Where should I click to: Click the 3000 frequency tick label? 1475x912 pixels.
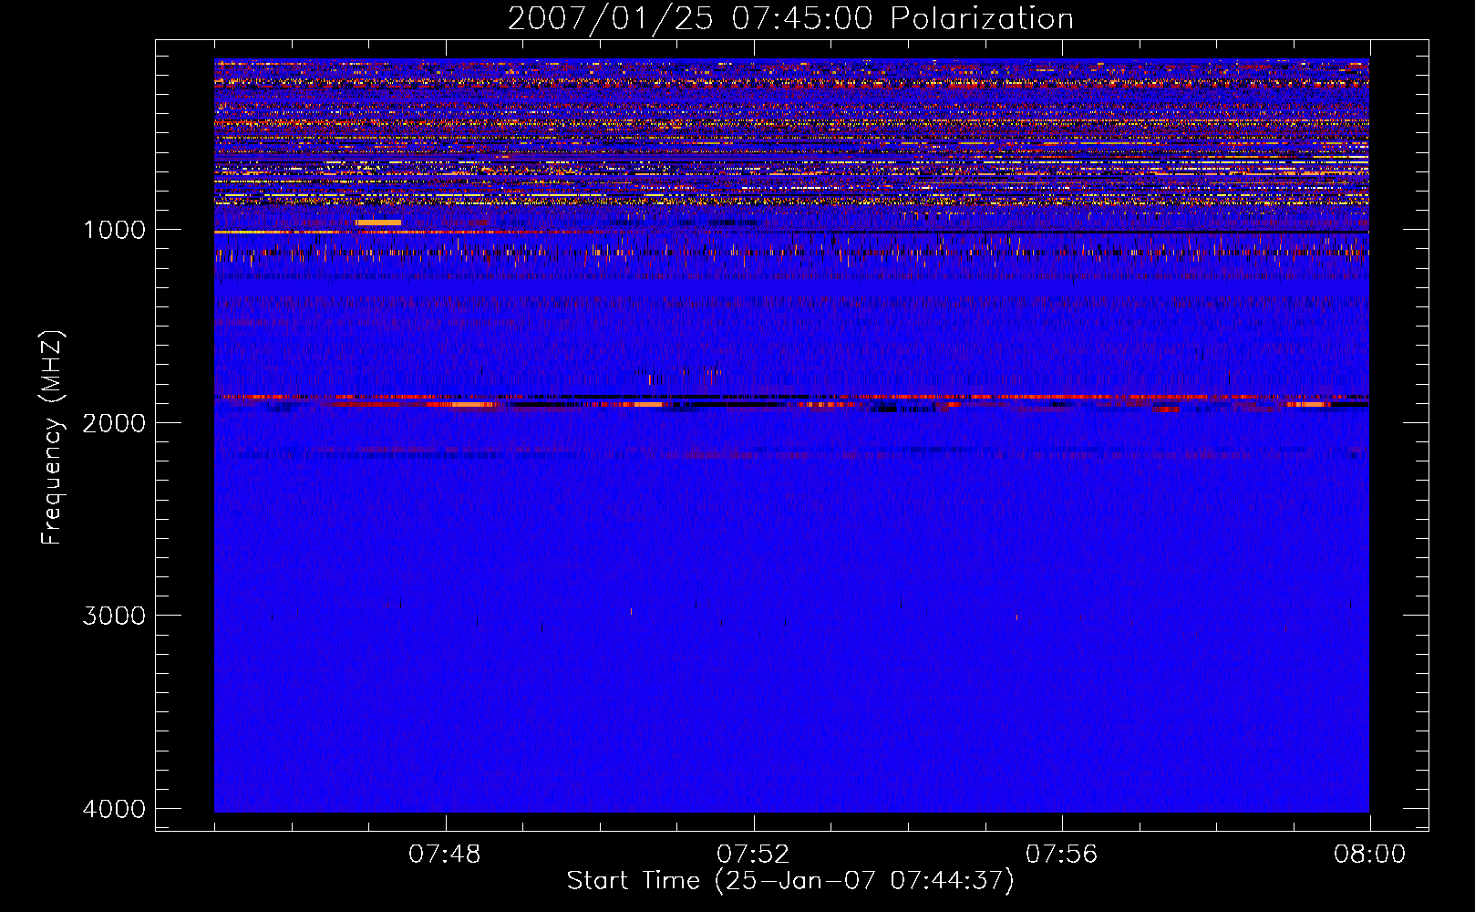(x=114, y=616)
